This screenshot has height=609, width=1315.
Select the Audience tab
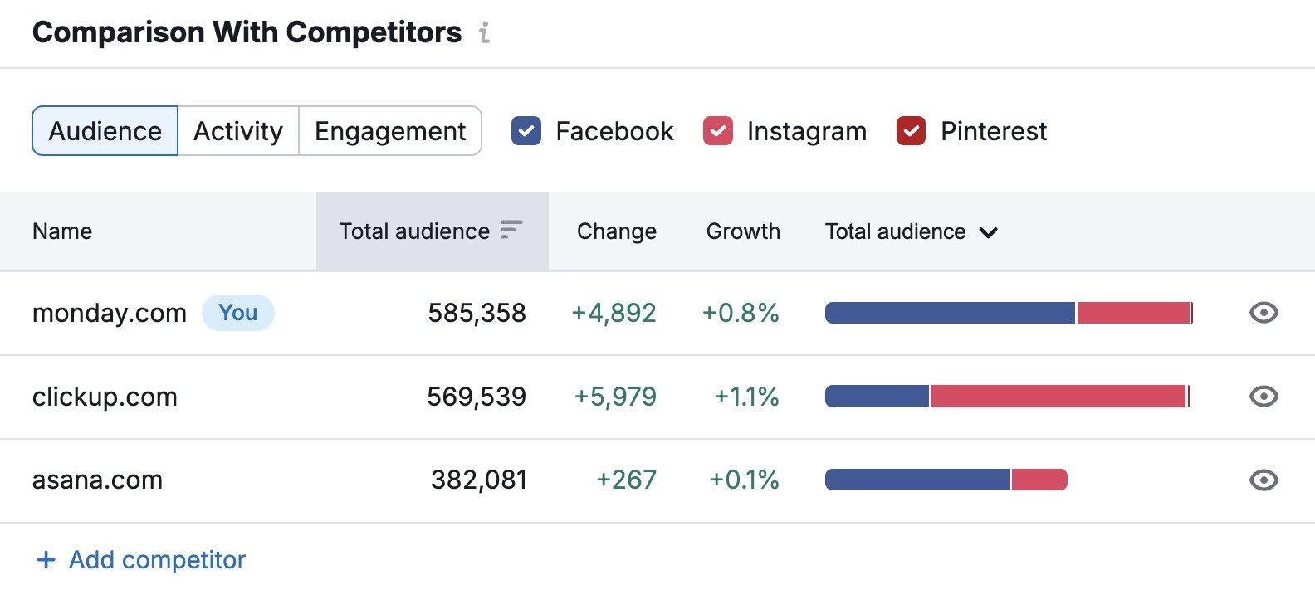coord(104,130)
